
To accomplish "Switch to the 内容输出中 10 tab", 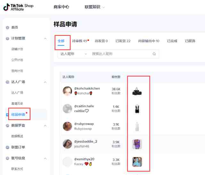I will coord(149,41).
